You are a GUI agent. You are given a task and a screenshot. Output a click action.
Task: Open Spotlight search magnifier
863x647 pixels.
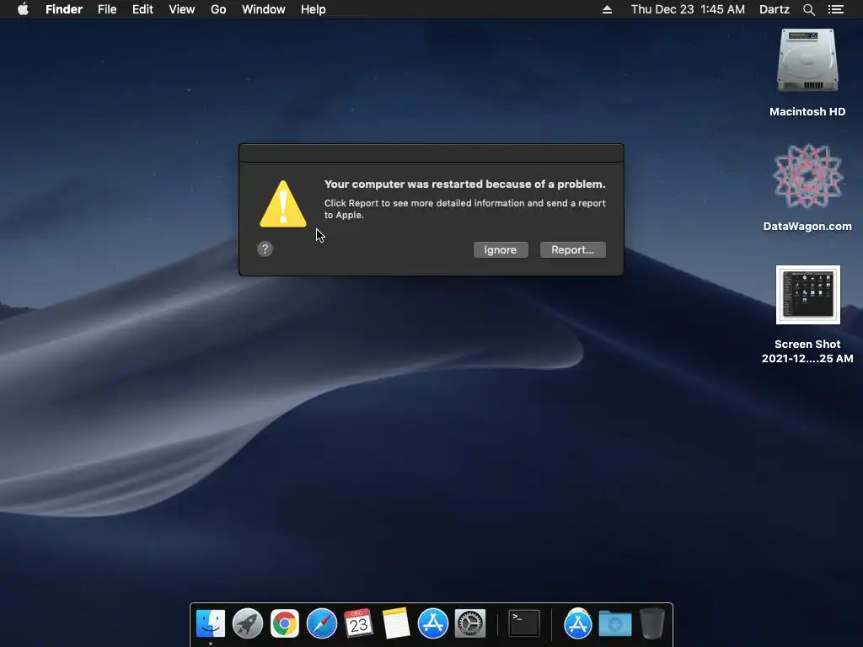(808, 9)
